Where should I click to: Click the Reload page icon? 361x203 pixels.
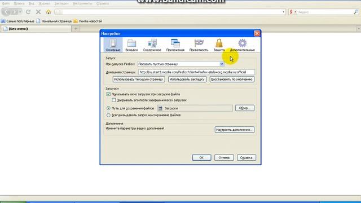coord(28,12)
